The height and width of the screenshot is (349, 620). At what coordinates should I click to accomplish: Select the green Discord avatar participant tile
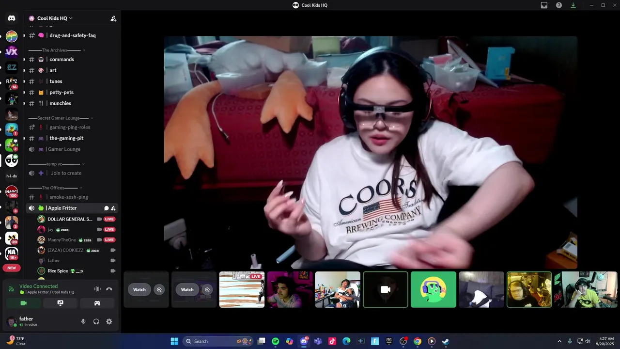pos(434,289)
